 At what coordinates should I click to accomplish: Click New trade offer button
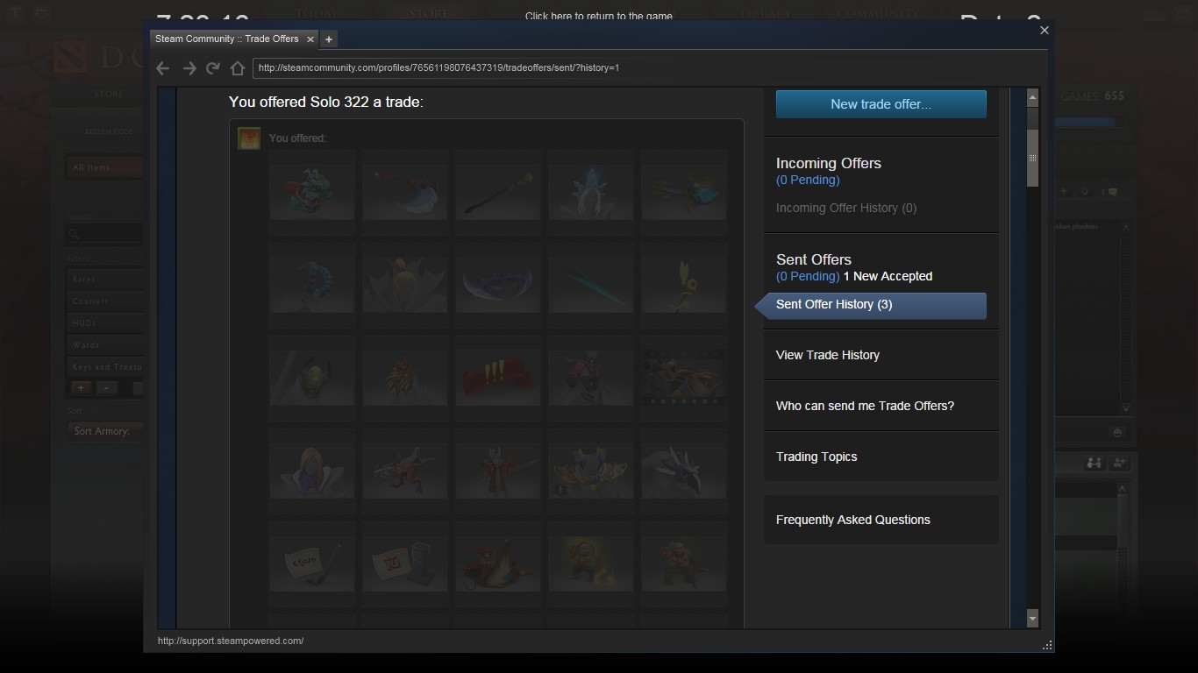[881, 103]
